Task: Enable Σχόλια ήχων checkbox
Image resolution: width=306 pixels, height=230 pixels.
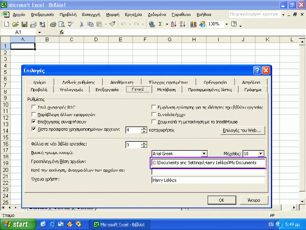Action: (x=154, y=114)
